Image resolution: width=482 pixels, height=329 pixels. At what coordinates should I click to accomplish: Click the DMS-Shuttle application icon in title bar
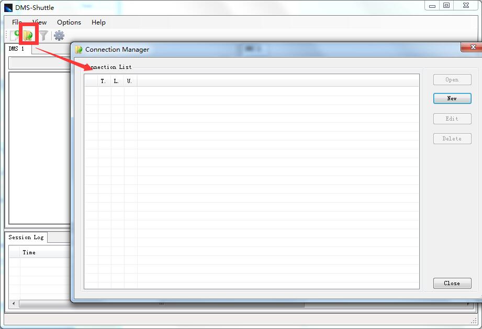[x=8, y=7]
